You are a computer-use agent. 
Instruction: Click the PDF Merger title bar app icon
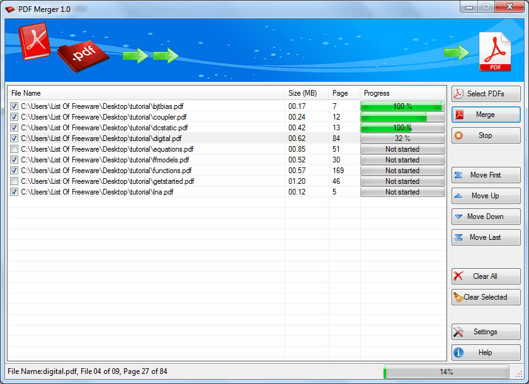[10, 9]
